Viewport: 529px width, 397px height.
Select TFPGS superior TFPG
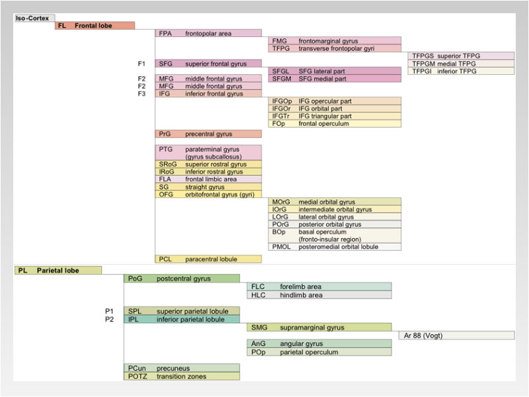[461, 56]
